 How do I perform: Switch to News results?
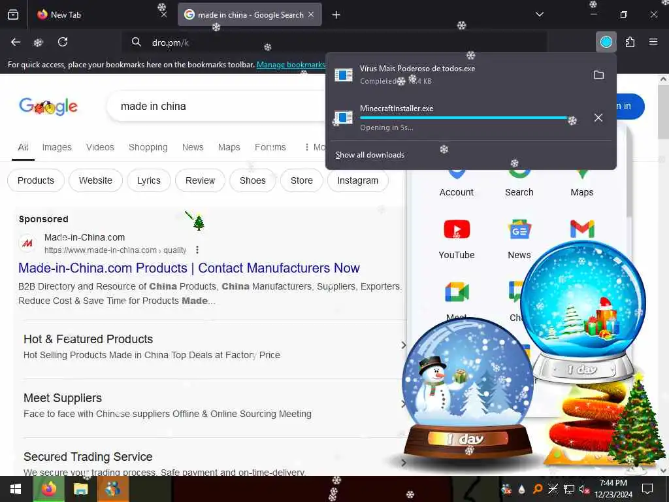tap(193, 147)
